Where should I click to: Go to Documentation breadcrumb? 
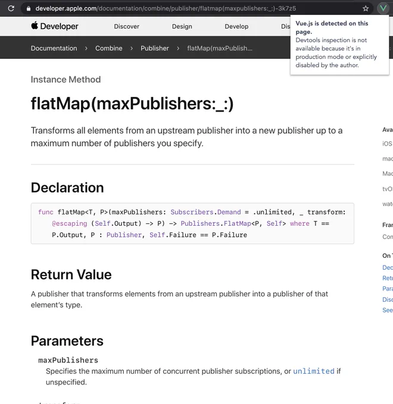(54, 48)
